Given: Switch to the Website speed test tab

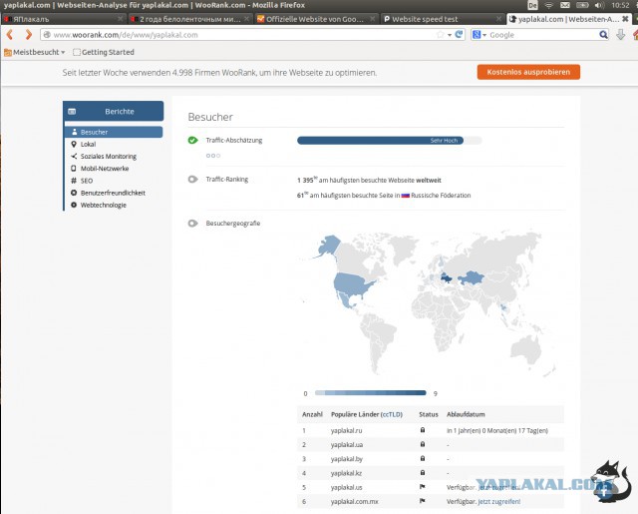Looking at the screenshot, I should 443,19.
